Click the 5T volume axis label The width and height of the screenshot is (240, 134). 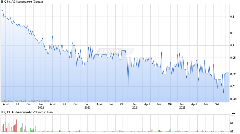[232, 123]
